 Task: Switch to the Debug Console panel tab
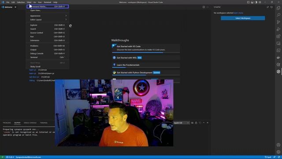pyautogui.click(x=30, y=123)
